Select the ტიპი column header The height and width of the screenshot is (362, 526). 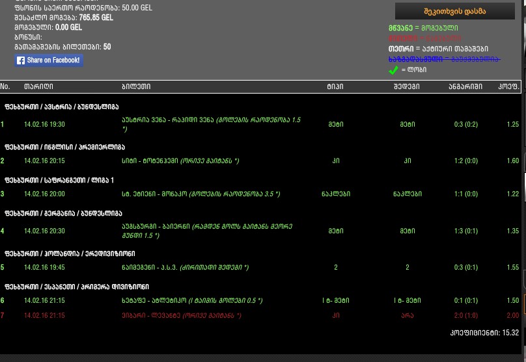tap(335, 86)
